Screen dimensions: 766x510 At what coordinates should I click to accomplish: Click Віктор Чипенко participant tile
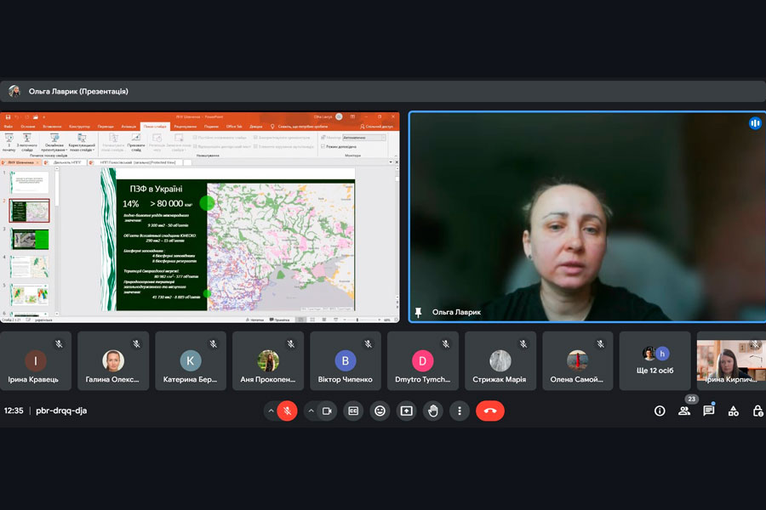pos(346,360)
